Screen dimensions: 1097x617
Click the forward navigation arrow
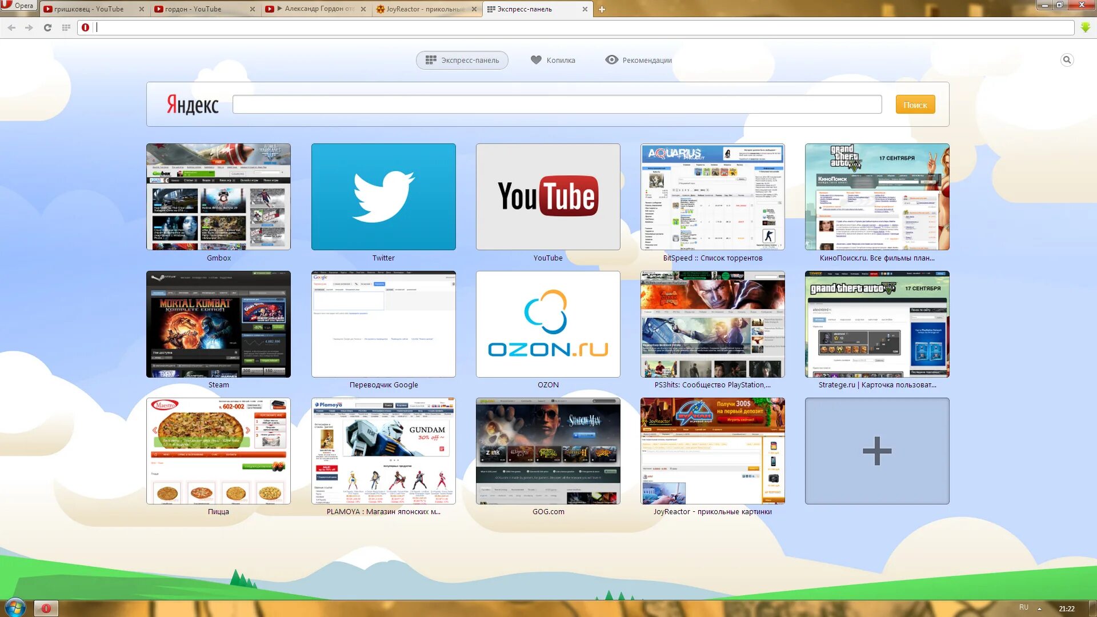point(29,27)
